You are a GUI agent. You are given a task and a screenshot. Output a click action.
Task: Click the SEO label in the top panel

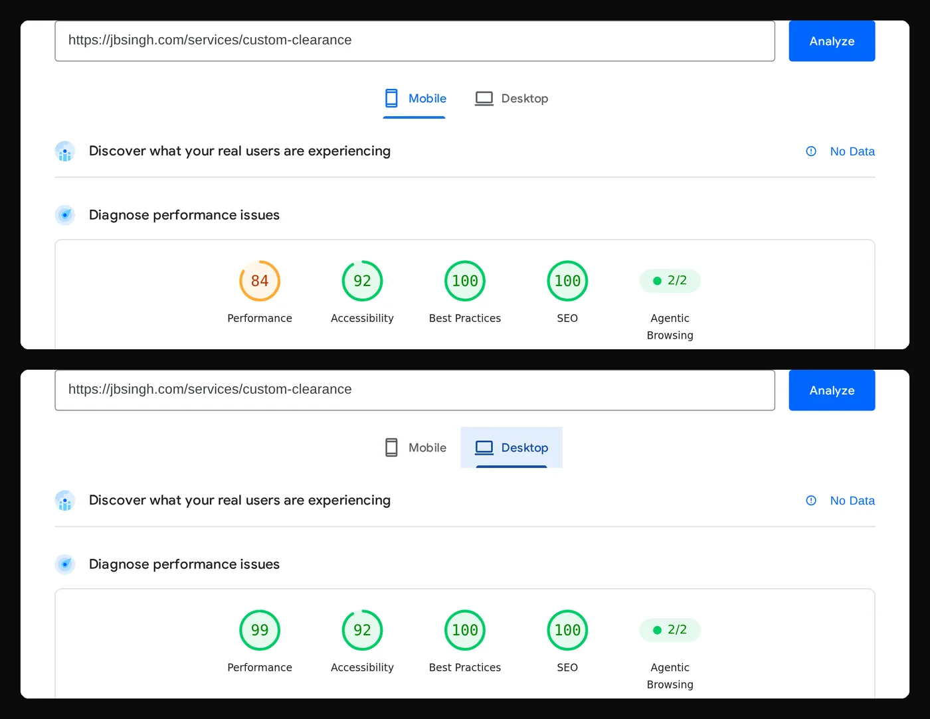pos(567,318)
